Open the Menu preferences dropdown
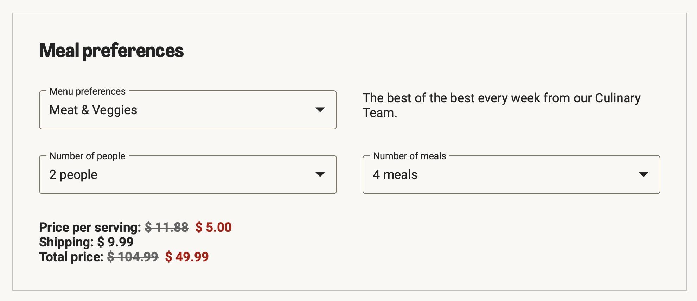Image resolution: width=697 pixels, height=301 pixels. 188,110
